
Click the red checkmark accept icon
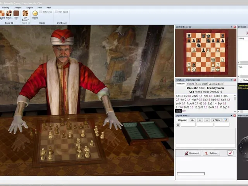[x=230, y=153]
